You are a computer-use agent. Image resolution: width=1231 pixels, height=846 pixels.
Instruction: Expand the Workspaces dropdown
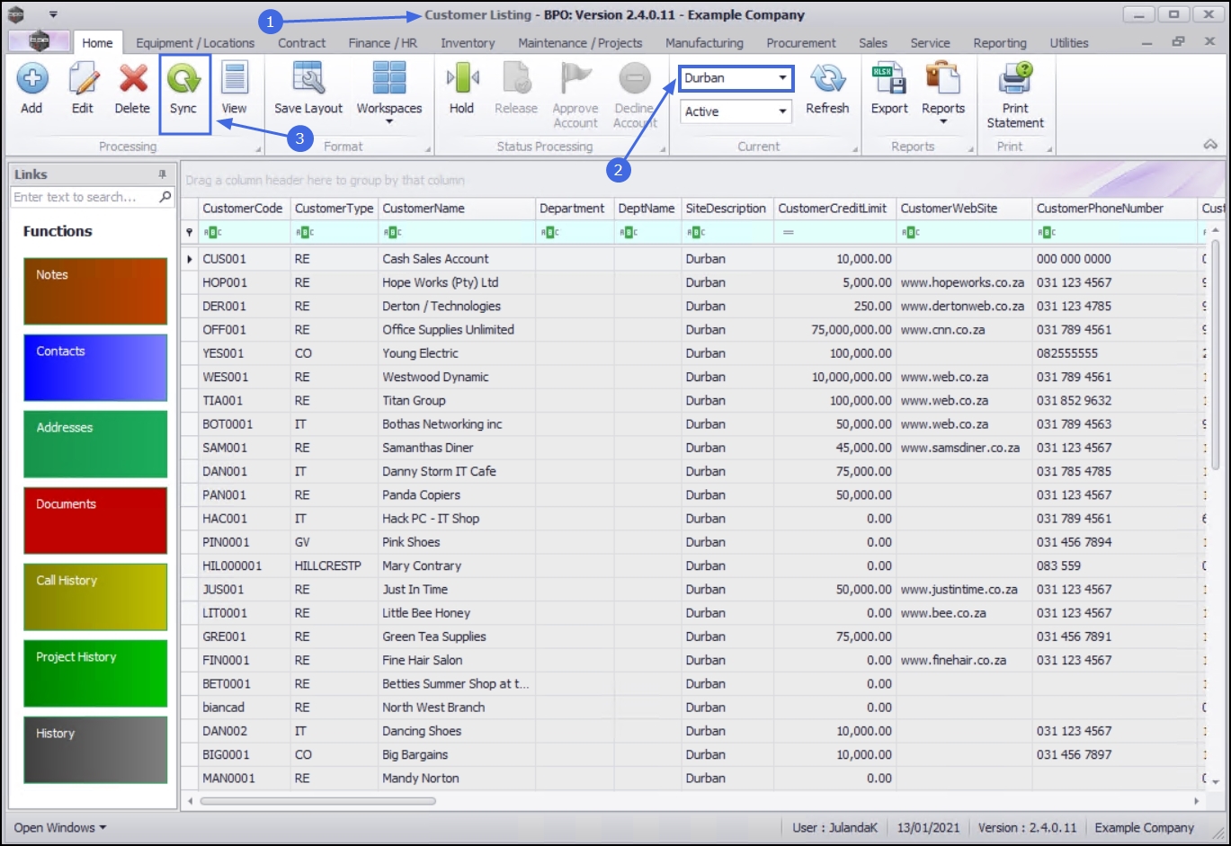coord(389,120)
